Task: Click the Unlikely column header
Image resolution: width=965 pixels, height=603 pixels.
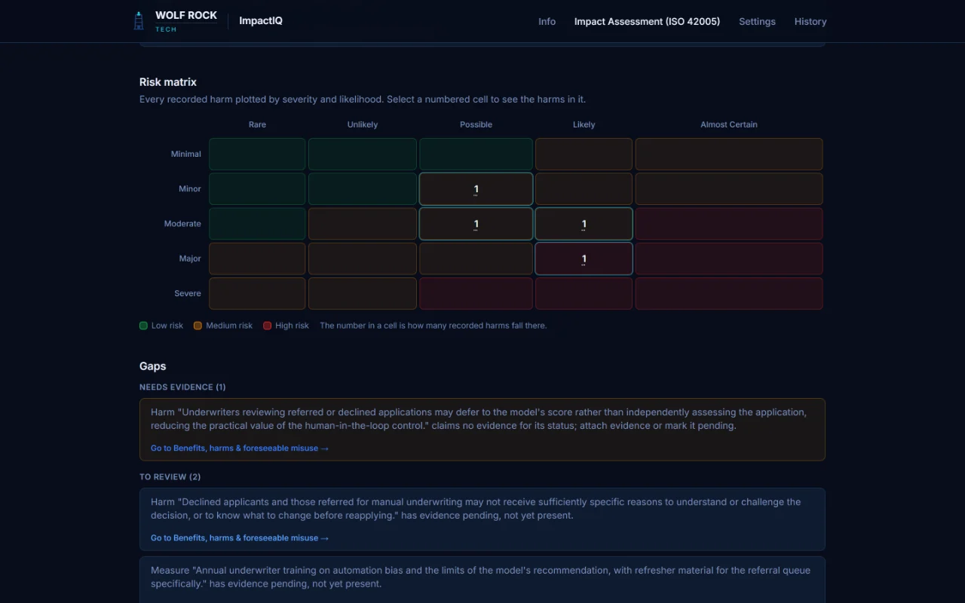Action: coord(363,124)
